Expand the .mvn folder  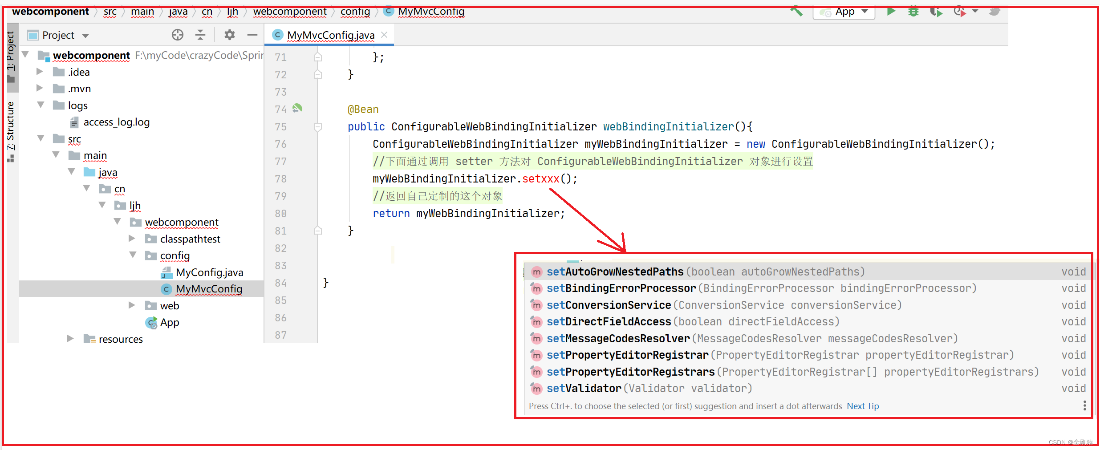[x=40, y=88]
